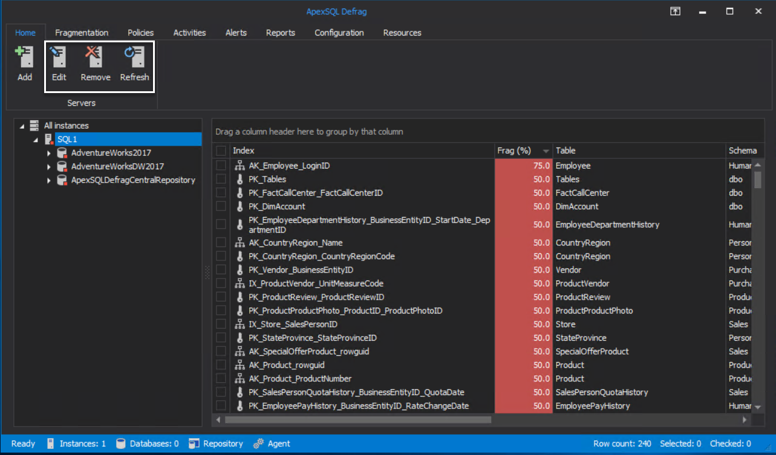
Task: Collapse the All instances tree node
Action: click(x=23, y=125)
